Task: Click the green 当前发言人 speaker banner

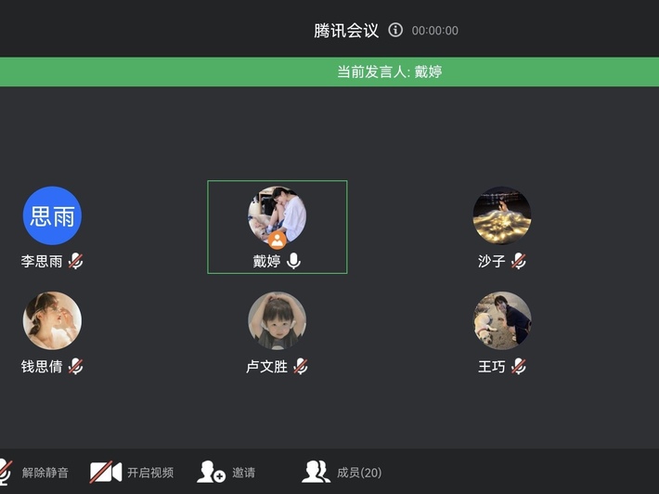Action: coord(329,71)
